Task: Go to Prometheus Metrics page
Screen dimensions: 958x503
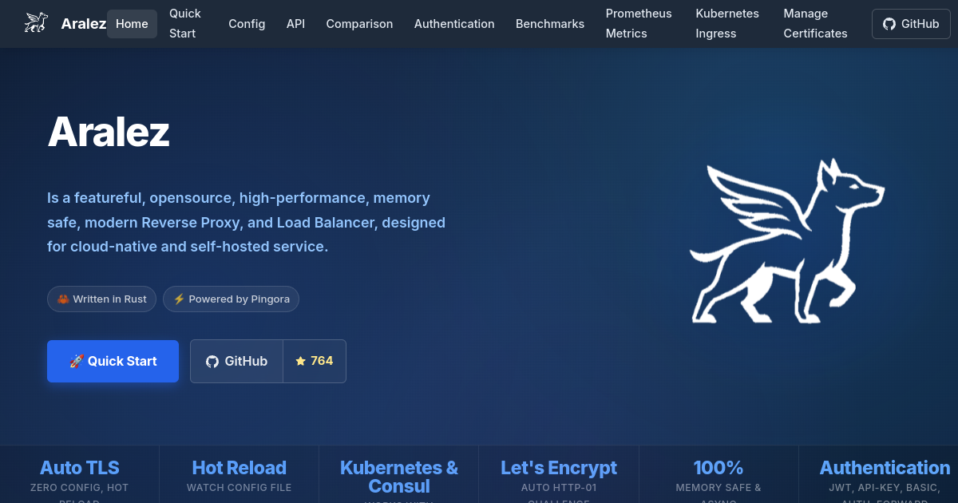Action: click(639, 24)
